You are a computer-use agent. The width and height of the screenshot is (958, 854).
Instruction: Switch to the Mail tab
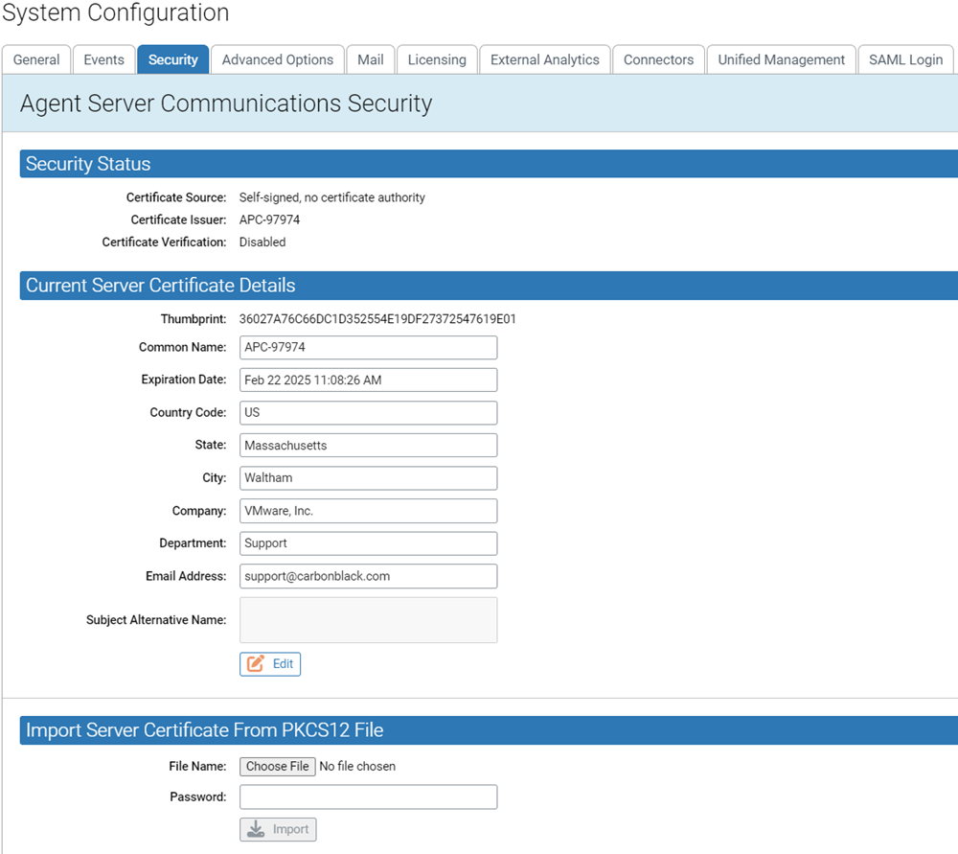[370, 58]
